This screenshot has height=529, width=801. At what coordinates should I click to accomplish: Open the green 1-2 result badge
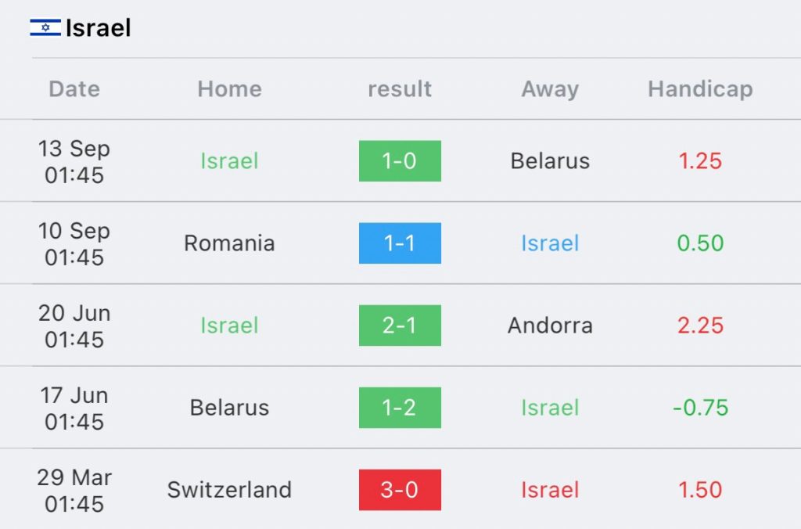(x=400, y=408)
